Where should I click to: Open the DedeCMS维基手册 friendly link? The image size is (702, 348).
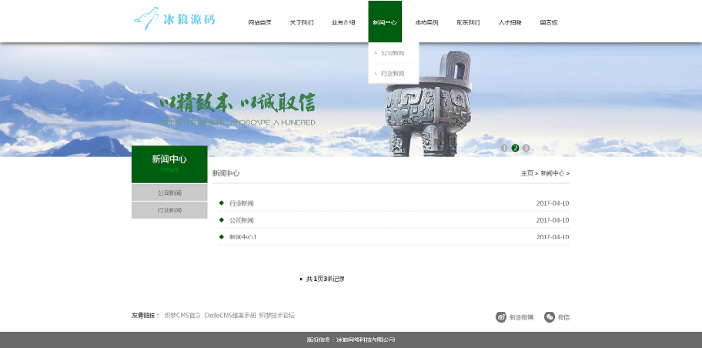point(230,315)
